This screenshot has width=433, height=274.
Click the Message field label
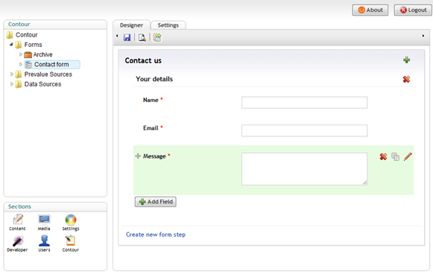pos(154,156)
